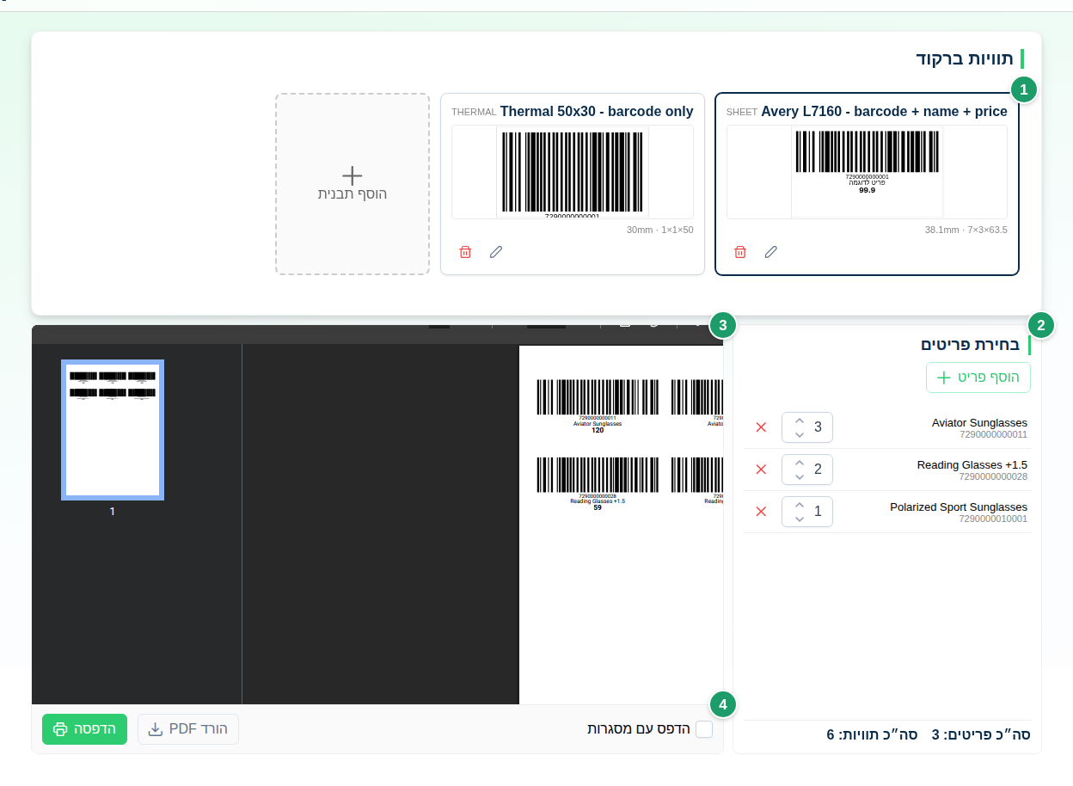This screenshot has height=786, width=1073.
Task: Click the תוויות ברקוד section heading
Action: point(966,59)
